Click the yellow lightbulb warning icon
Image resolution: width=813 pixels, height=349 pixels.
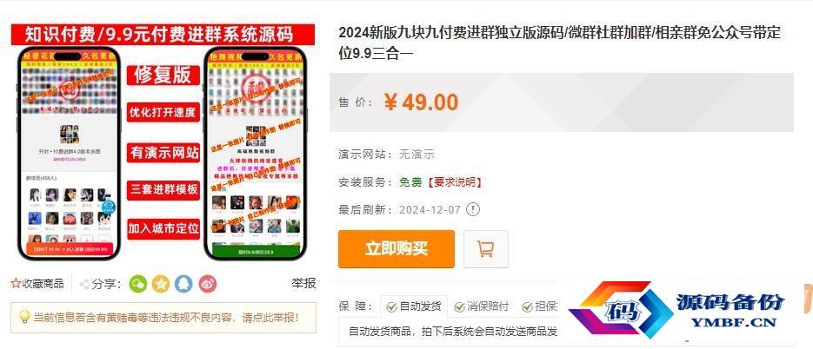(24, 317)
